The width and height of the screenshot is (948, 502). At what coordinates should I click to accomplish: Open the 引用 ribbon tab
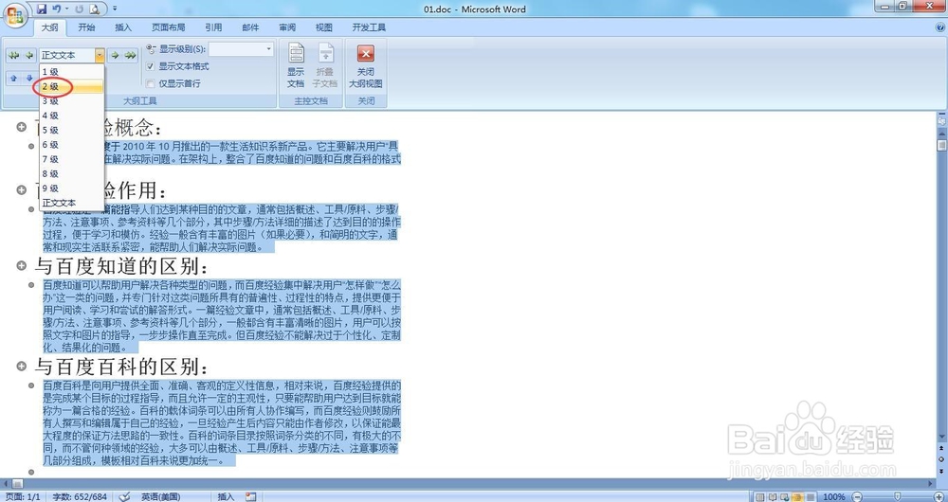[x=213, y=27]
